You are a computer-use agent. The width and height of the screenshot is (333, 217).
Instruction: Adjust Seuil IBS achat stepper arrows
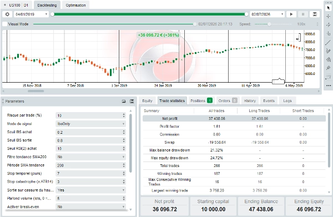(x=124, y=132)
